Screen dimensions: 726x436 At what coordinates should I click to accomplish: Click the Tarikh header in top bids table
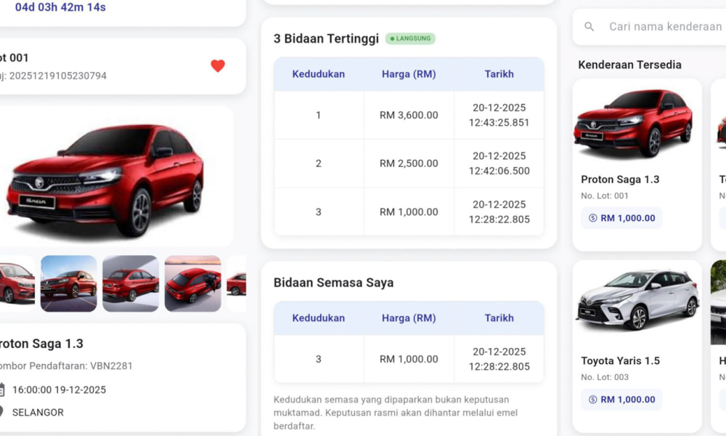pos(499,74)
